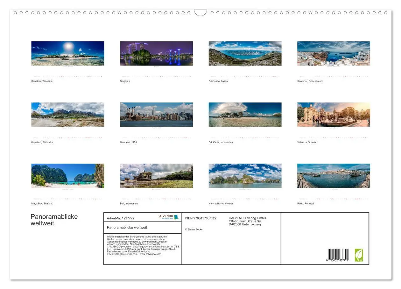Screen dimensions: 401x289
Task: Click the CALVENDO logo icon
Action: [168, 217]
